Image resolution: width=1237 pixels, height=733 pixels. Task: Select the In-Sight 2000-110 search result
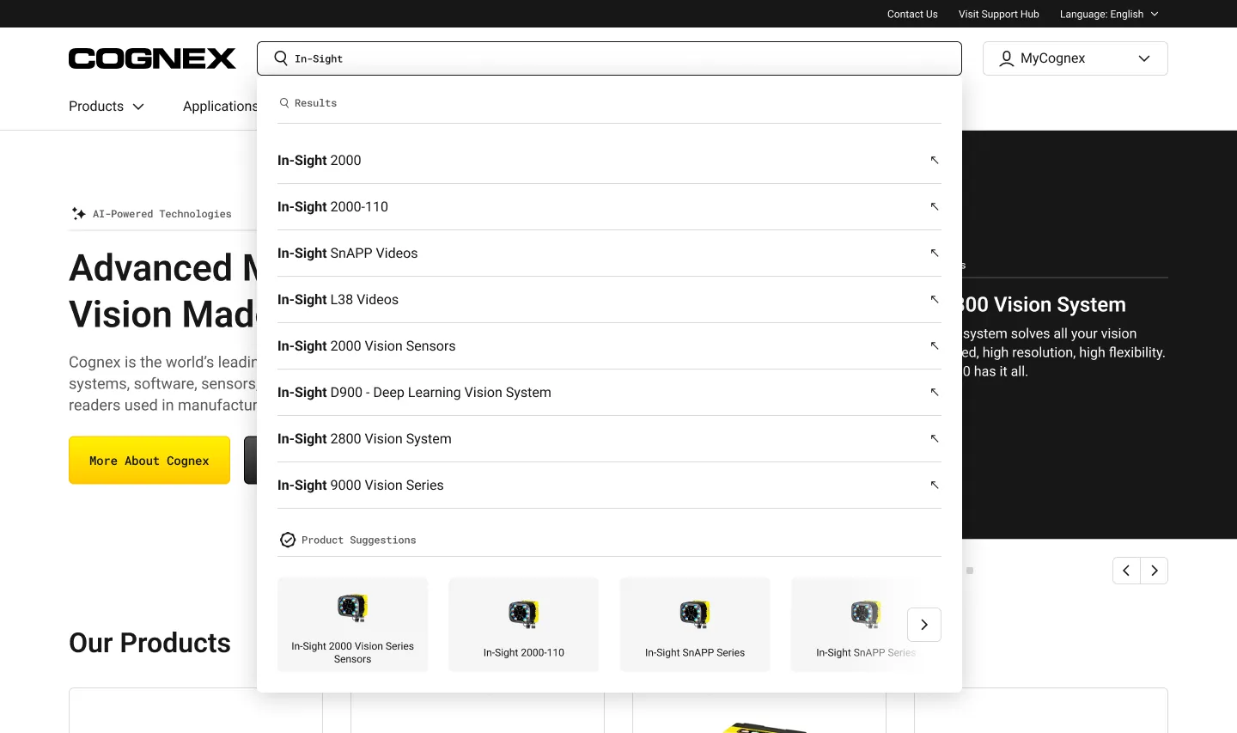pos(609,206)
